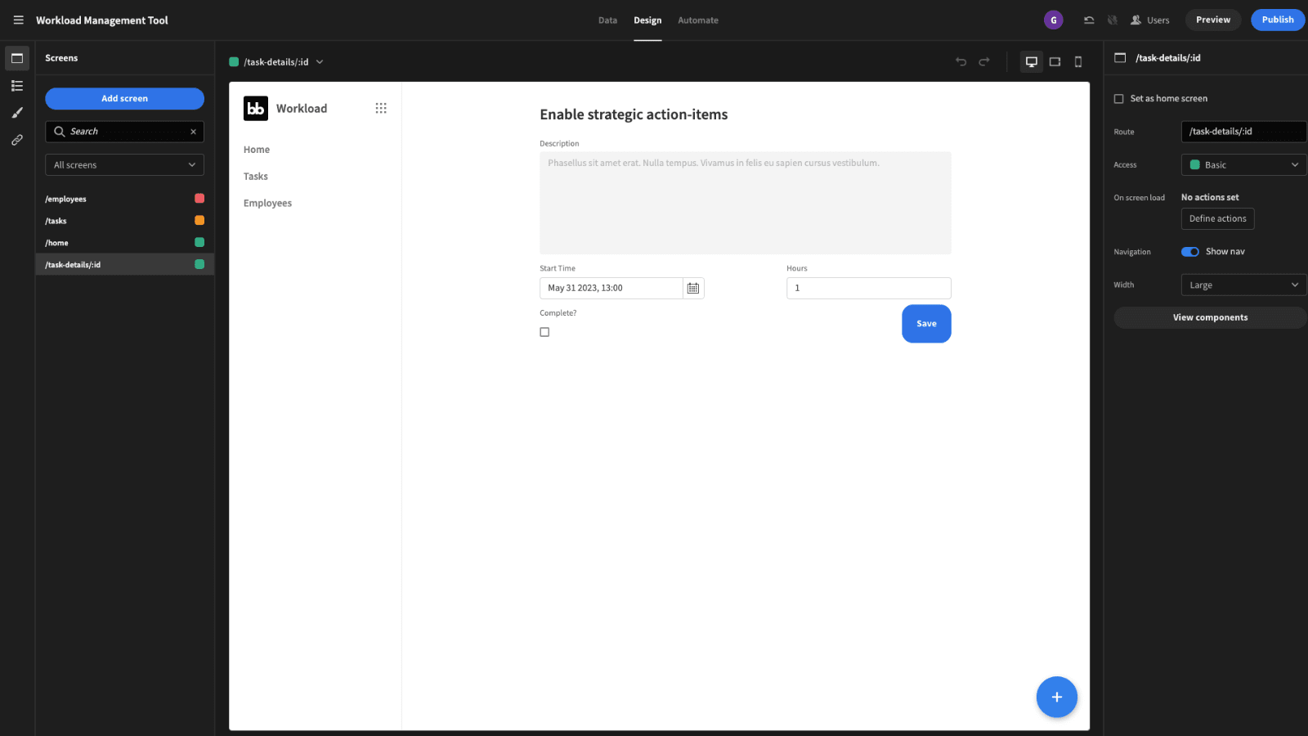Select the /tasks screen
Image resolution: width=1308 pixels, height=736 pixels.
124,221
